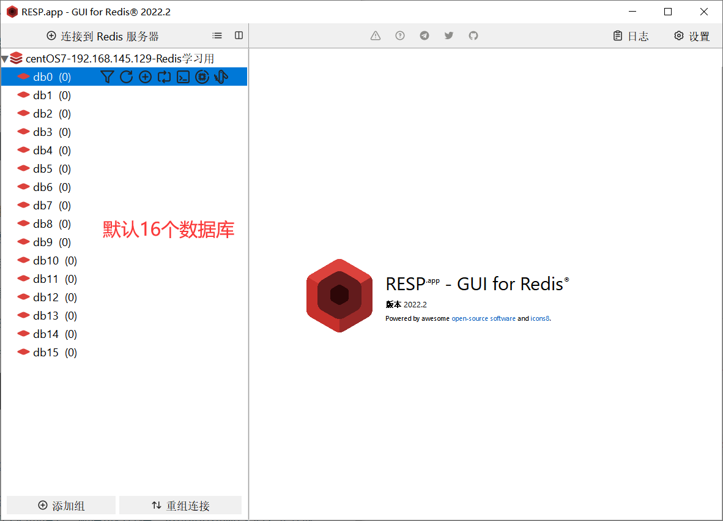Open bulk operations knife icon on db0
Image resolution: width=723 pixels, height=521 pixels.
pyautogui.click(x=221, y=77)
